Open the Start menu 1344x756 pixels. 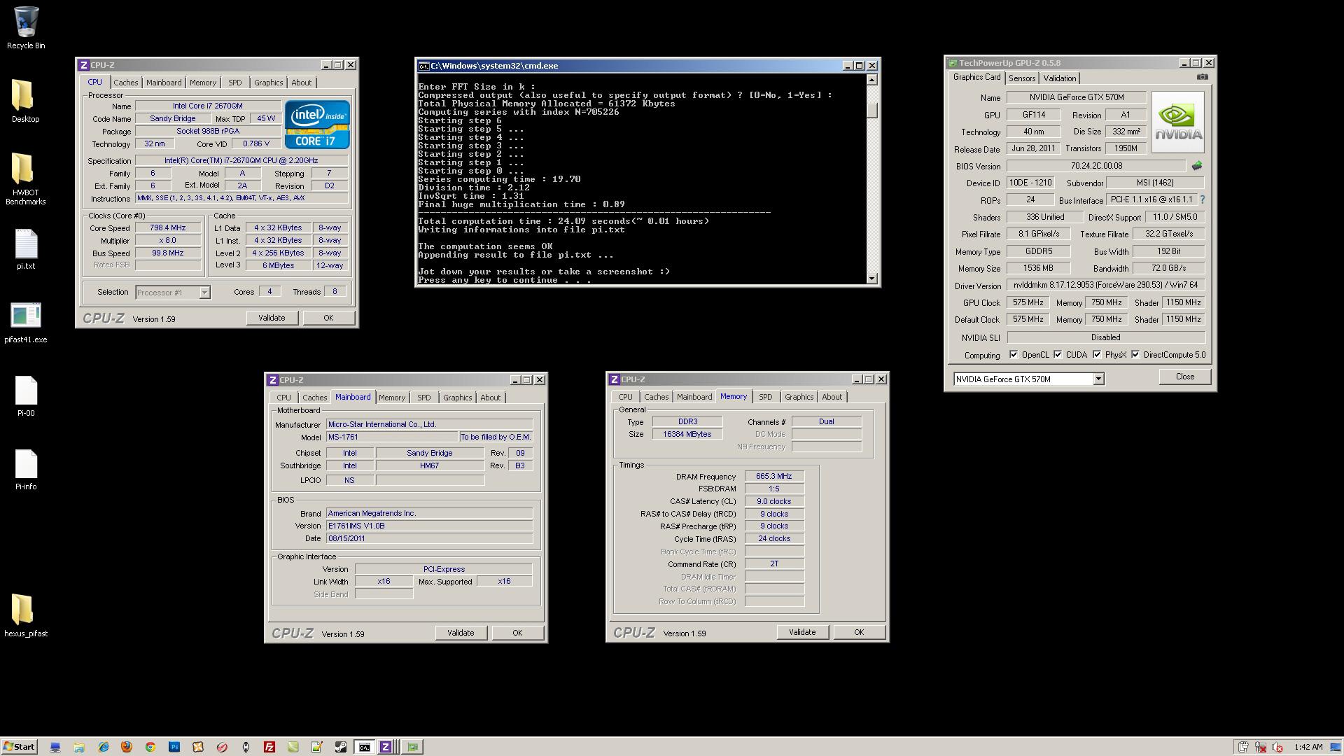[19, 747]
